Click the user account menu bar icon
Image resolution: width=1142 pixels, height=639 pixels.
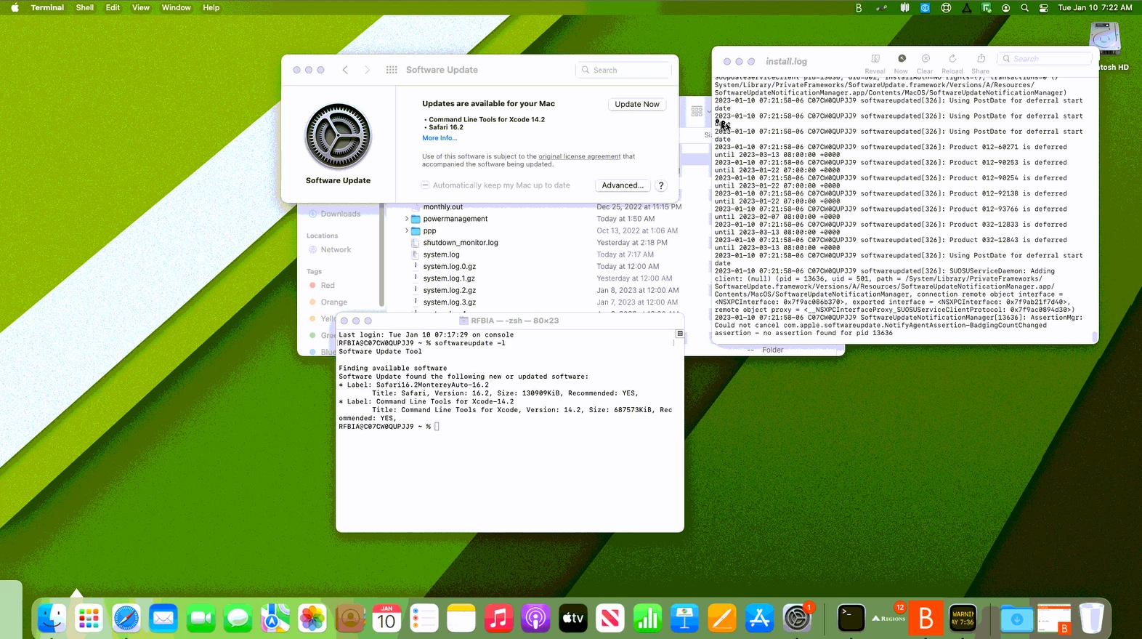click(x=1006, y=8)
